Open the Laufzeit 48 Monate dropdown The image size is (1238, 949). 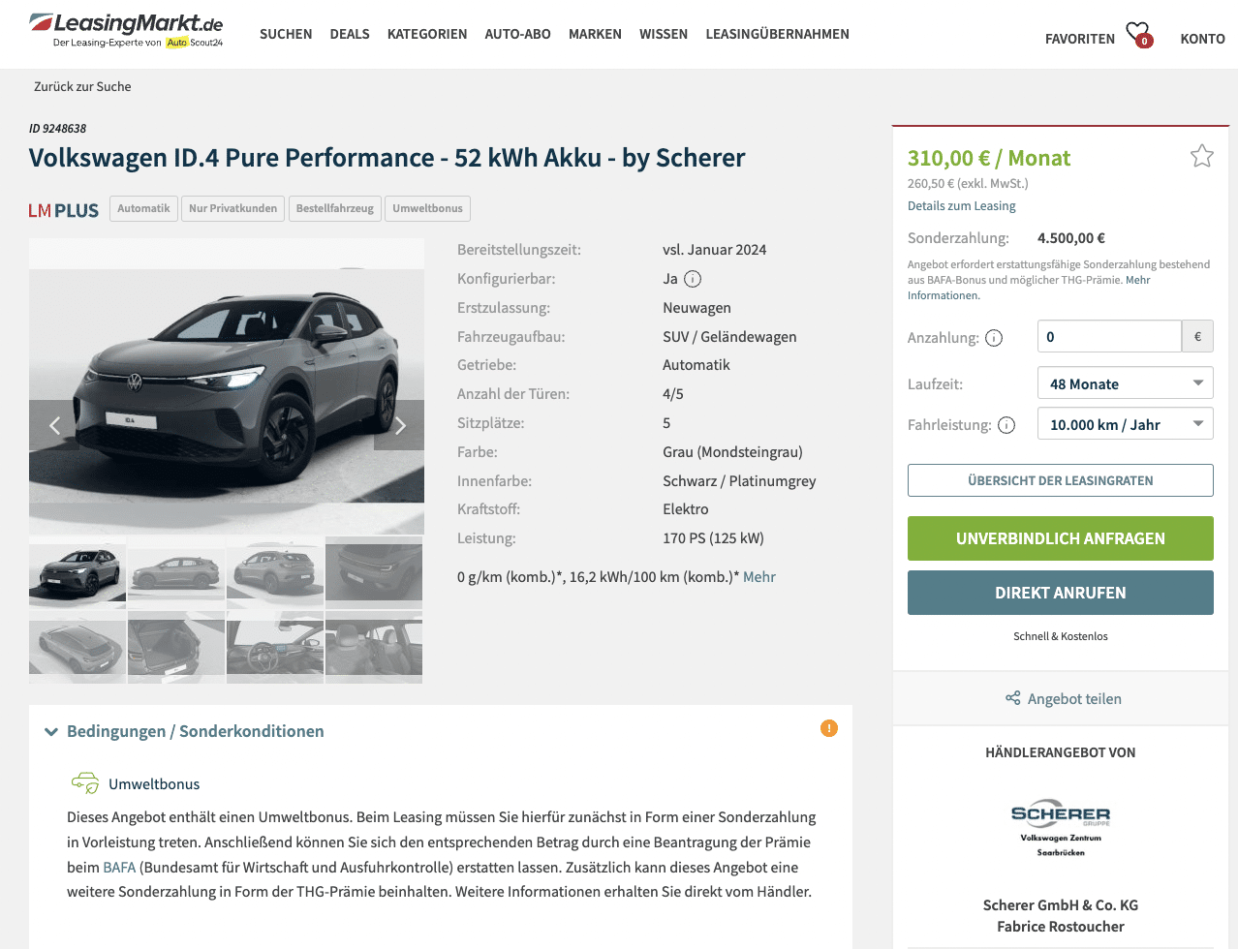1126,383
